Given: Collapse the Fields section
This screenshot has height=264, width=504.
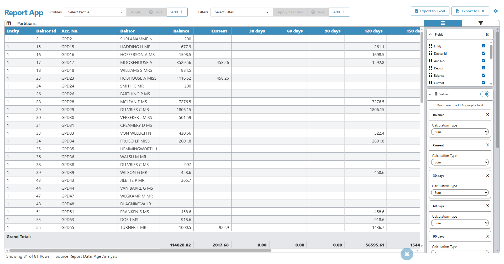Looking at the screenshot, I should click(x=430, y=35).
